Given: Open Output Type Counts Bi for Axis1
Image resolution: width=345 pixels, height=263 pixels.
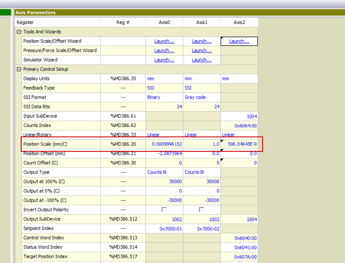Looking at the screenshot, I should [x=202, y=172].
